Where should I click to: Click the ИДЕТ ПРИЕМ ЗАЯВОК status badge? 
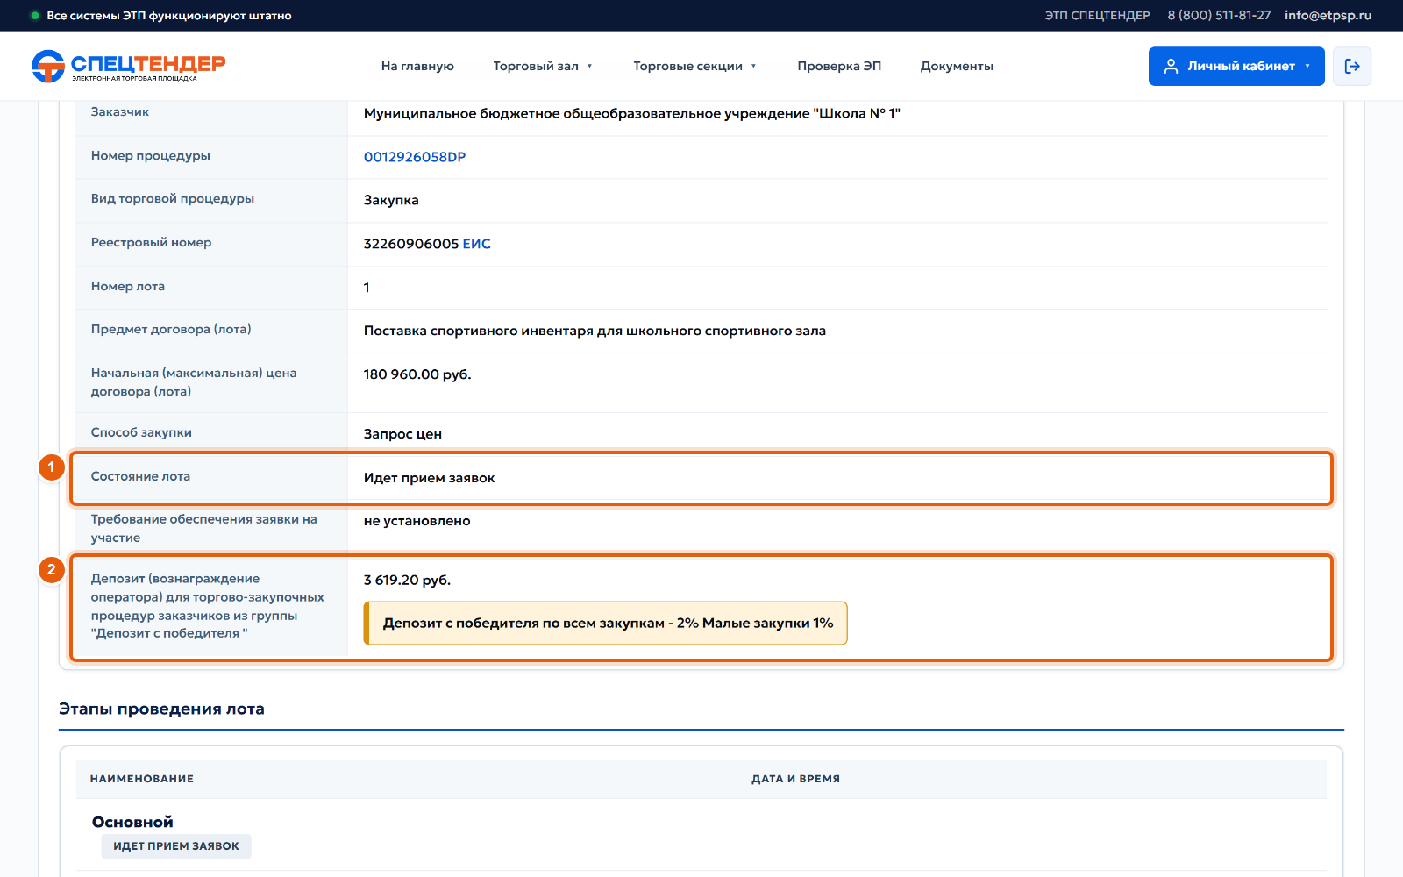coord(176,846)
